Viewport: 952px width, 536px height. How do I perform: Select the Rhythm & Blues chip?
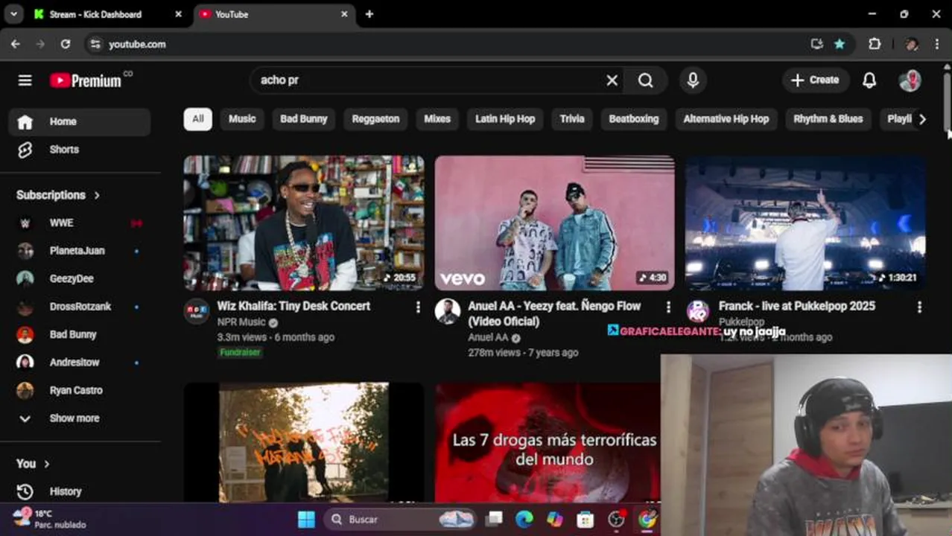point(828,119)
